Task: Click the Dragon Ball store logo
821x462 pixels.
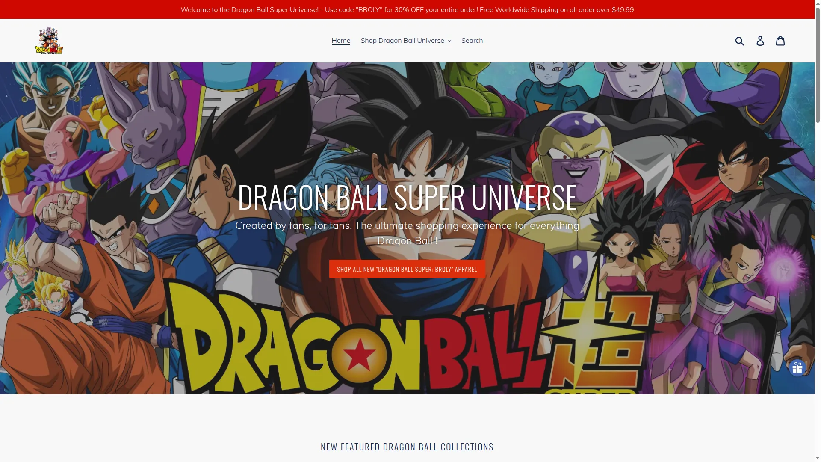Action: pyautogui.click(x=49, y=40)
